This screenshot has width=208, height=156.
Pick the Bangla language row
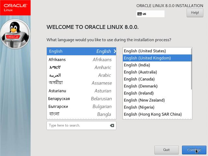pos(82,114)
